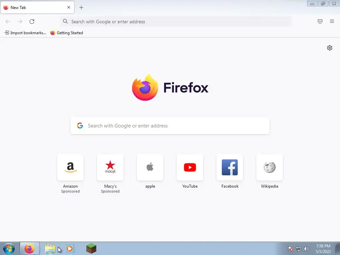Go forward one page
340x255 pixels.
pos(20,22)
